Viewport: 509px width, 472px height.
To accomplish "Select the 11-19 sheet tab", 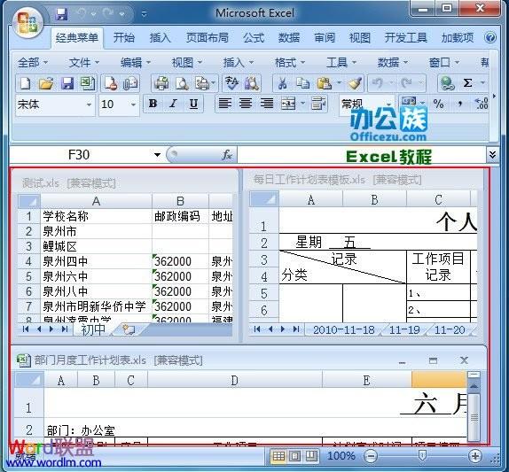I will 404,330.
